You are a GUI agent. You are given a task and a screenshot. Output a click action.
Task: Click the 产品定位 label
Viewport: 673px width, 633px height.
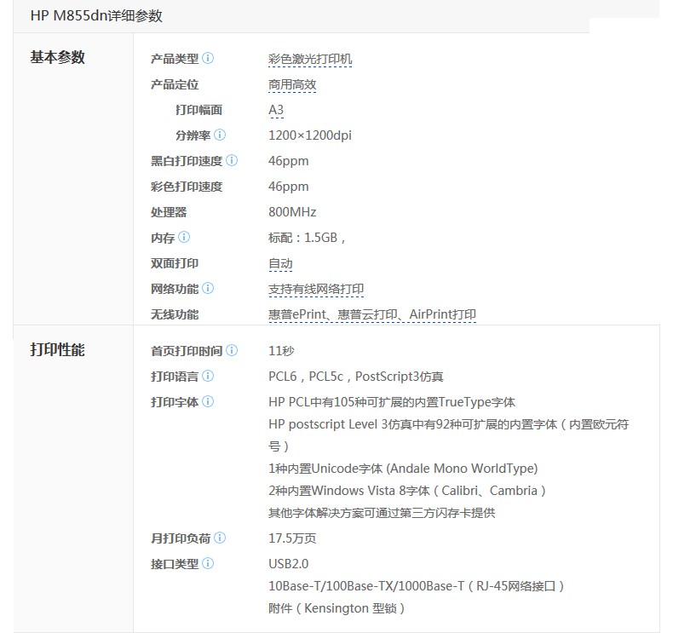pyautogui.click(x=175, y=84)
